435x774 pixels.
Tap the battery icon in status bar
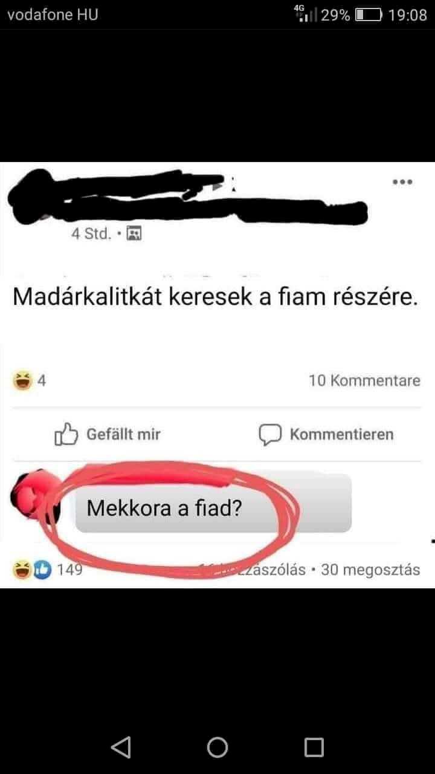[368, 15]
